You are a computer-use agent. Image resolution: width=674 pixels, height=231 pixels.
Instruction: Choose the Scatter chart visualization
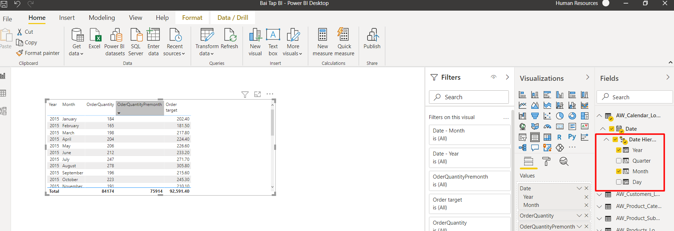547,116
